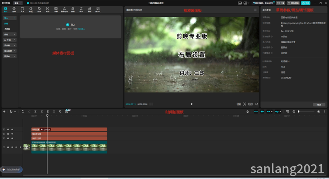Viewport: 329px width, 179px height.
Task: Click the microphone record icon
Action: click(247, 111)
